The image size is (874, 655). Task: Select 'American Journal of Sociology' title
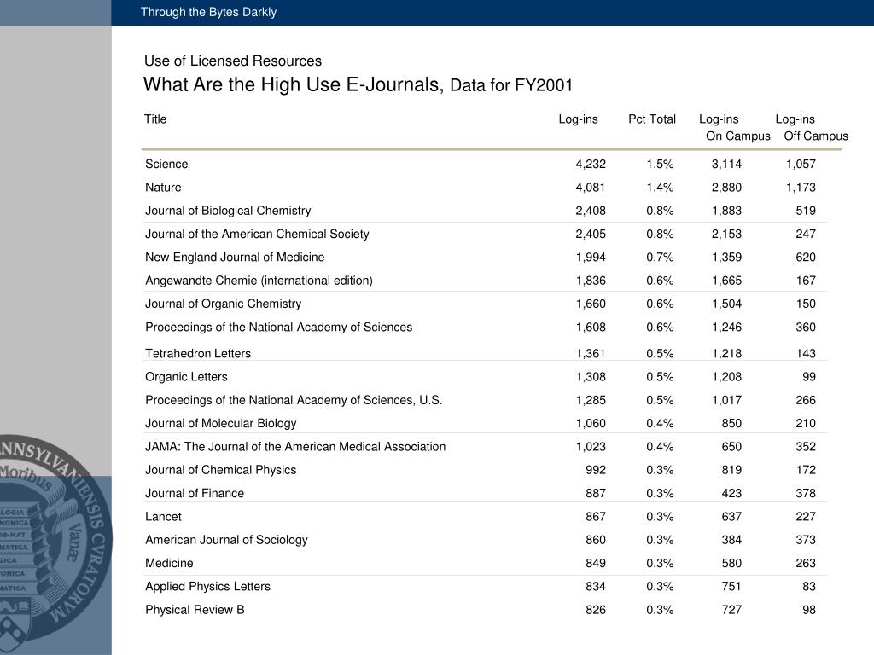point(226,539)
